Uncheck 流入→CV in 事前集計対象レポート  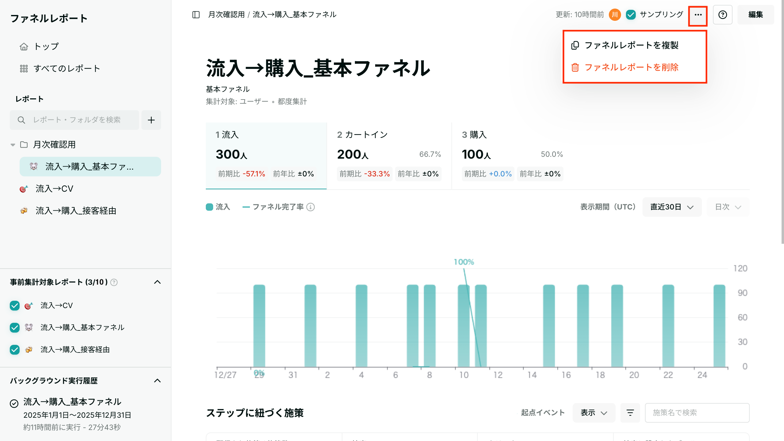(x=15, y=306)
